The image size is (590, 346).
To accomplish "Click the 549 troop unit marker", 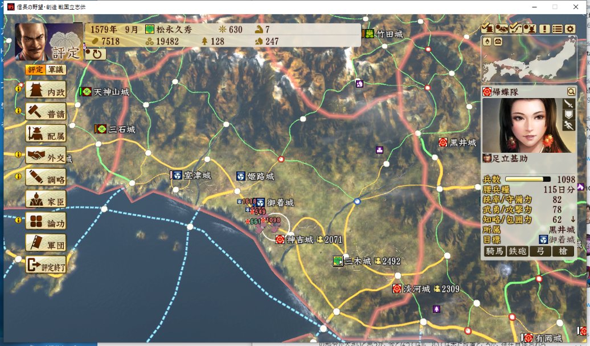I will click(x=259, y=211).
